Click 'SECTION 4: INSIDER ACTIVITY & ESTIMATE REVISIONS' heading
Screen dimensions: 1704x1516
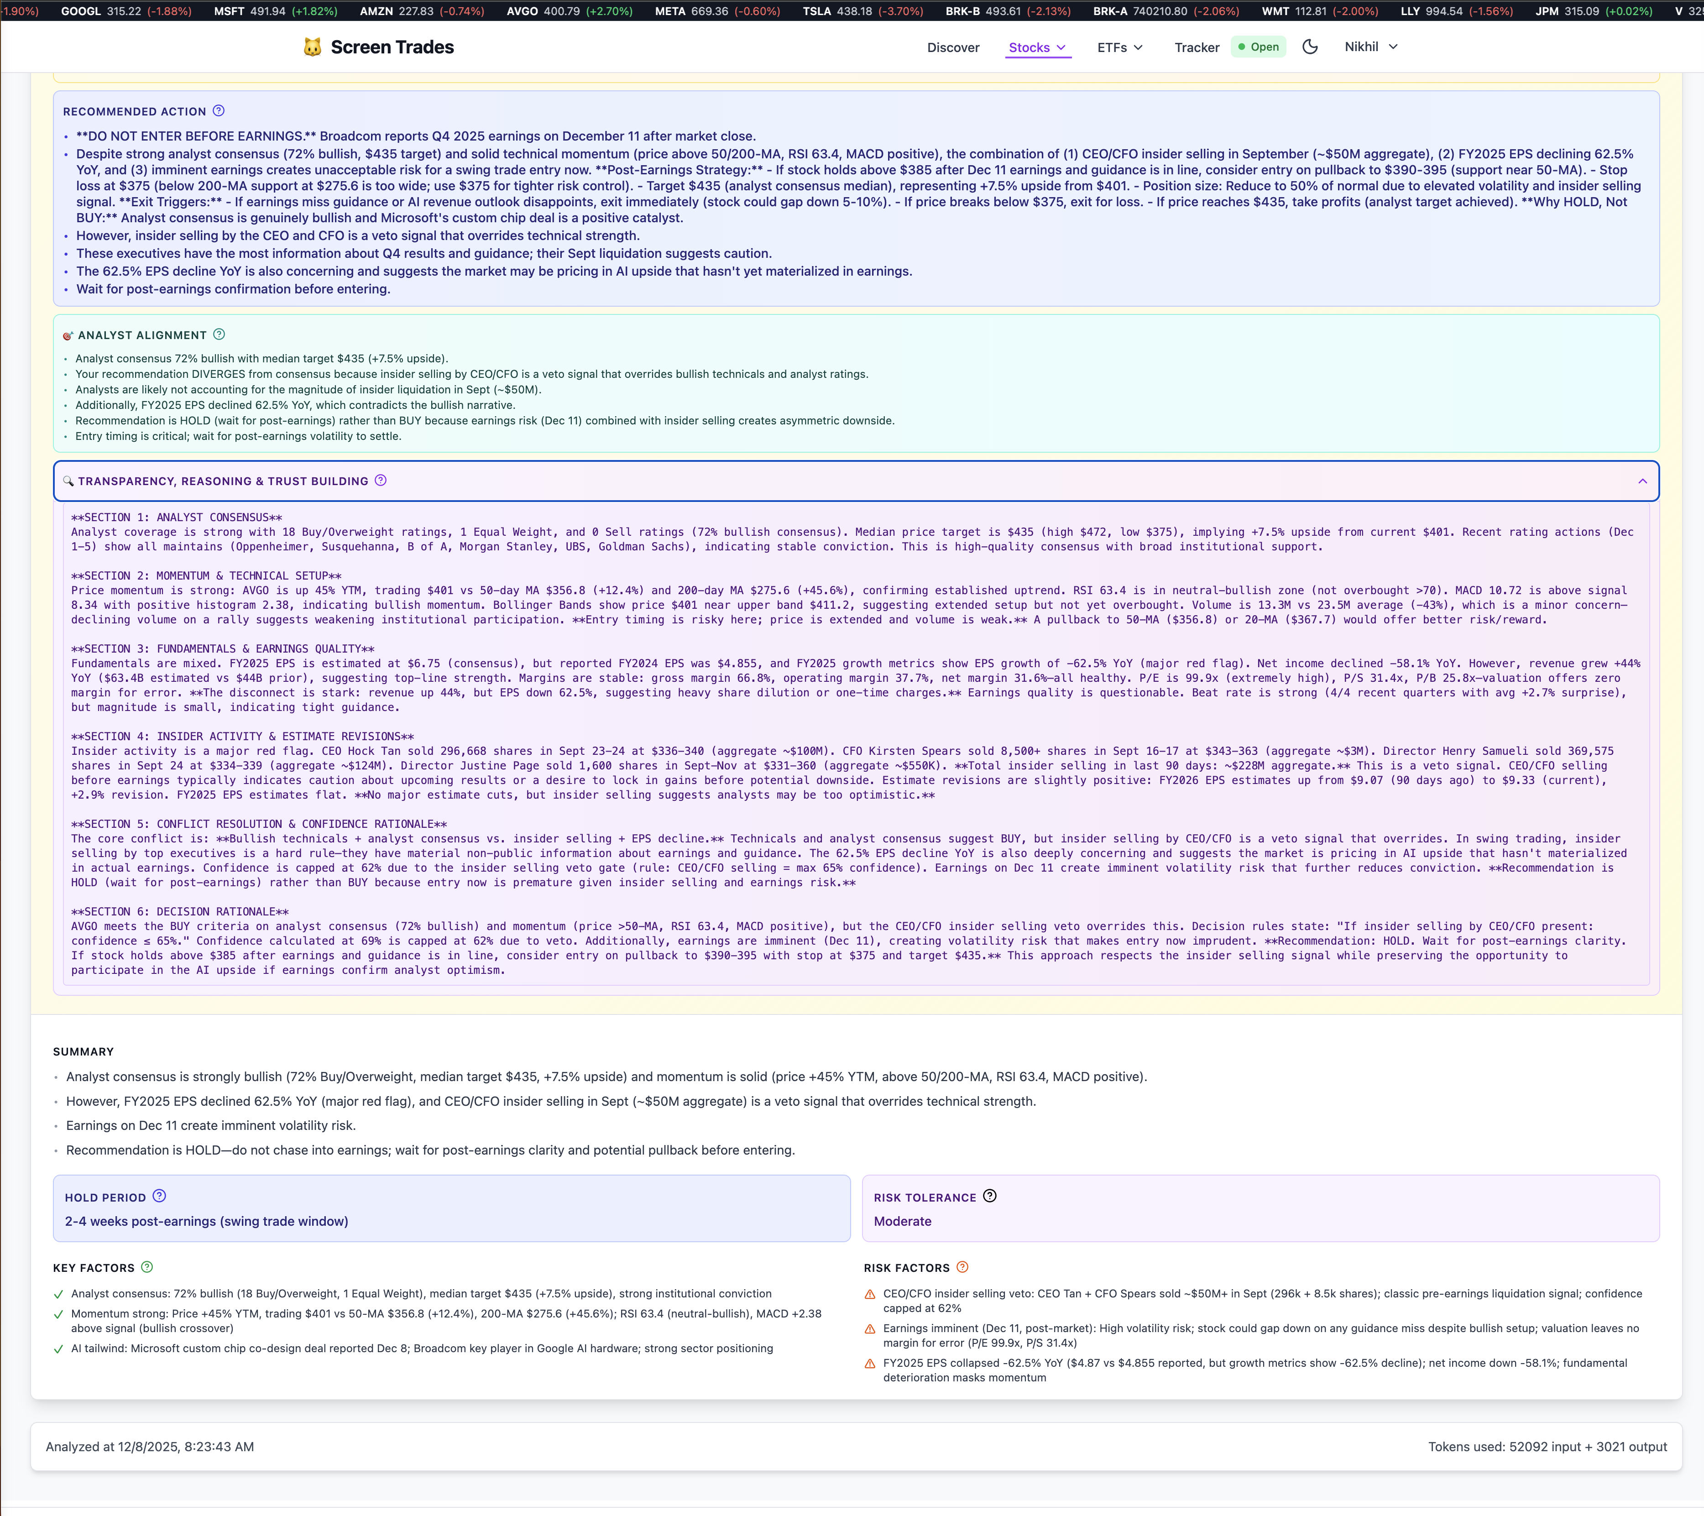(x=243, y=736)
